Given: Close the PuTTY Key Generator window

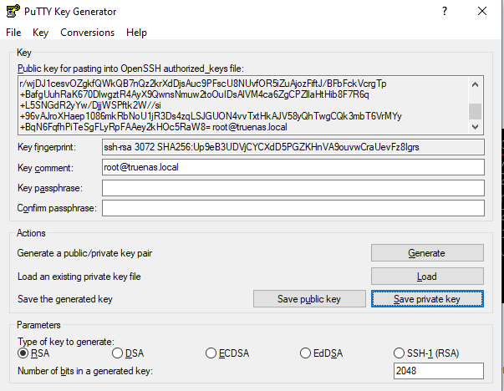Looking at the screenshot, I should [482, 11].
